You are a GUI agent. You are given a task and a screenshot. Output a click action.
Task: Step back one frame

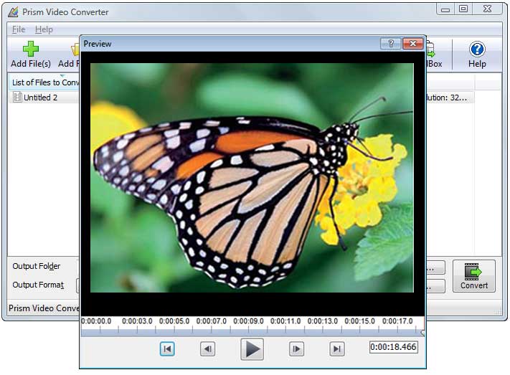(207, 349)
